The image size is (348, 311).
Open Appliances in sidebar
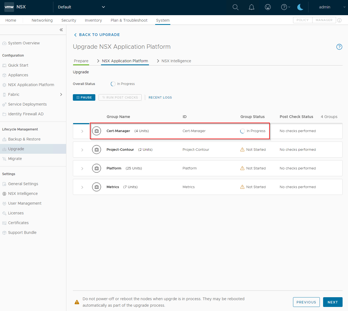[x=18, y=75]
